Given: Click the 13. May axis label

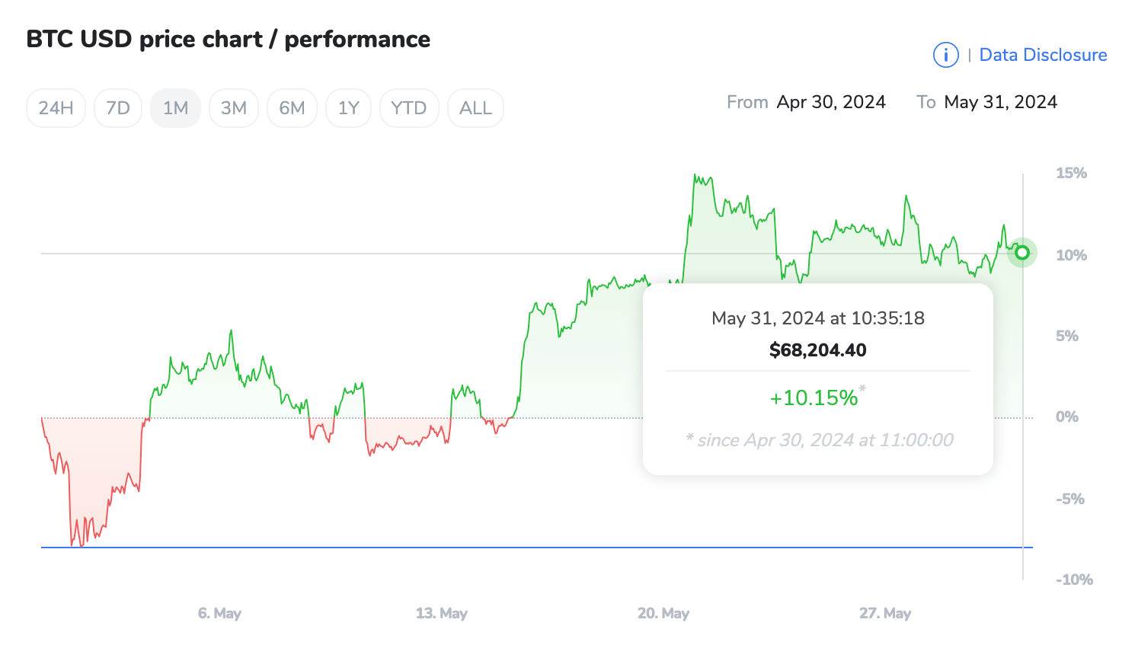Looking at the screenshot, I should 442,613.
